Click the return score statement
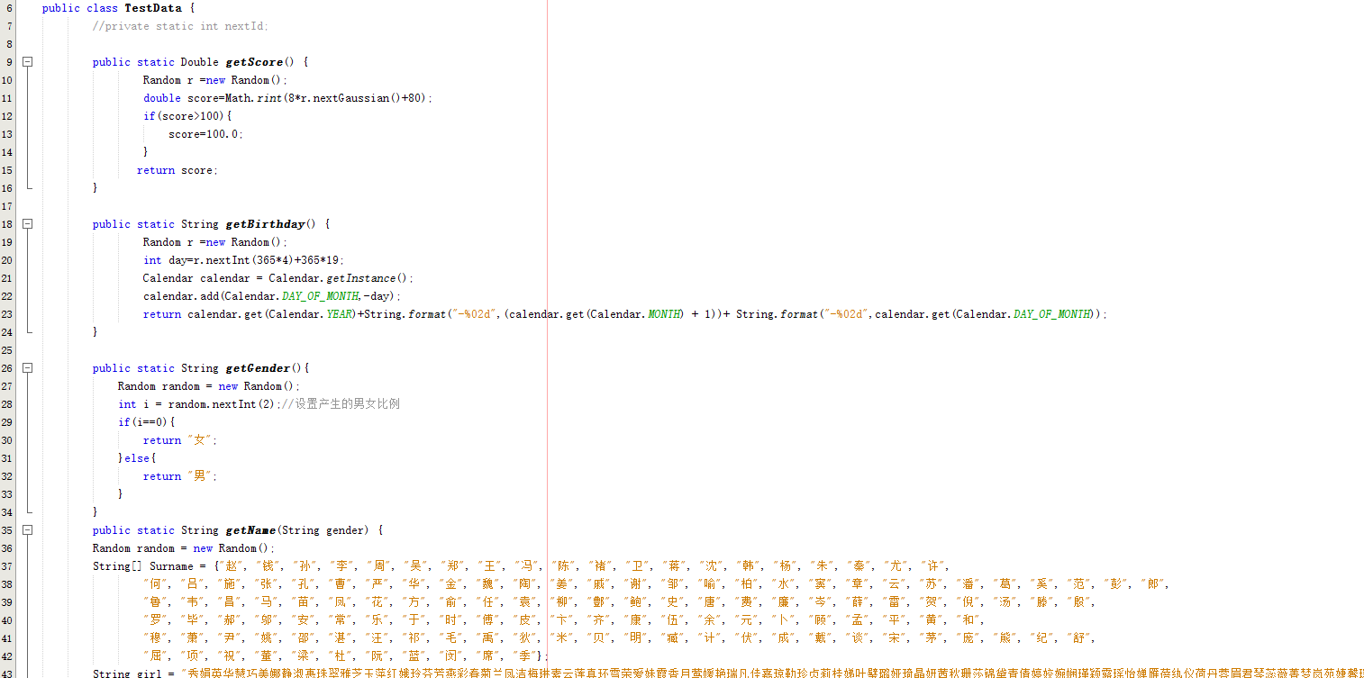Screen dimensions: 1364x678 pyautogui.click(x=177, y=170)
